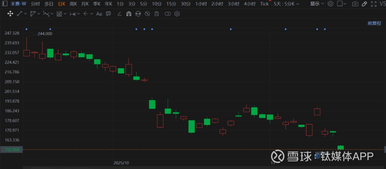Image resolution: width=386 pixels, height=169 pixels.
Task: Switch to the 30分 minute chart
Action: point(186,4)
